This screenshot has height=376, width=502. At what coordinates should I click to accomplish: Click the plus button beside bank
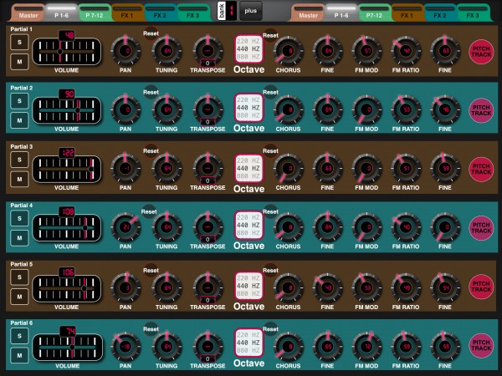pos(251,11)
